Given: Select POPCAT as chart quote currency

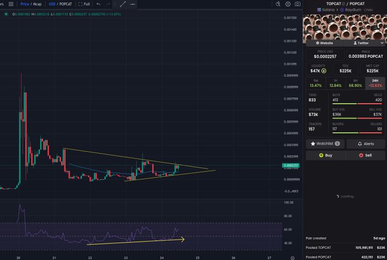Looking at the screenshot, I should pos(66,4).
